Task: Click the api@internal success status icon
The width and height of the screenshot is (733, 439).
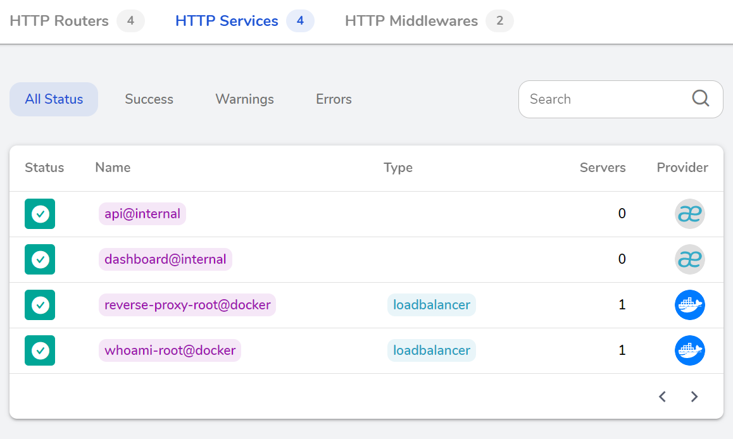Action: (x=40, y=214)
